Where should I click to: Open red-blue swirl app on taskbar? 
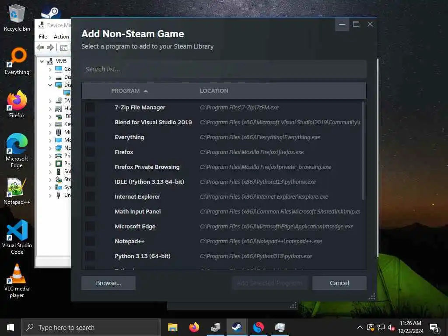click(x=259, y=327)
